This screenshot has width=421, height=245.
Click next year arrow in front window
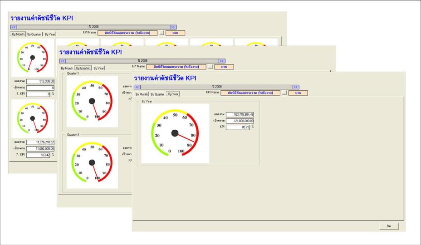[x=296, y=87]
